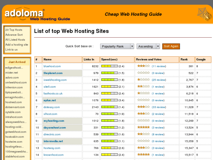Open the 33 review link for doteasy.com
This screenshot has width=213, height=160.
[159, 107]
